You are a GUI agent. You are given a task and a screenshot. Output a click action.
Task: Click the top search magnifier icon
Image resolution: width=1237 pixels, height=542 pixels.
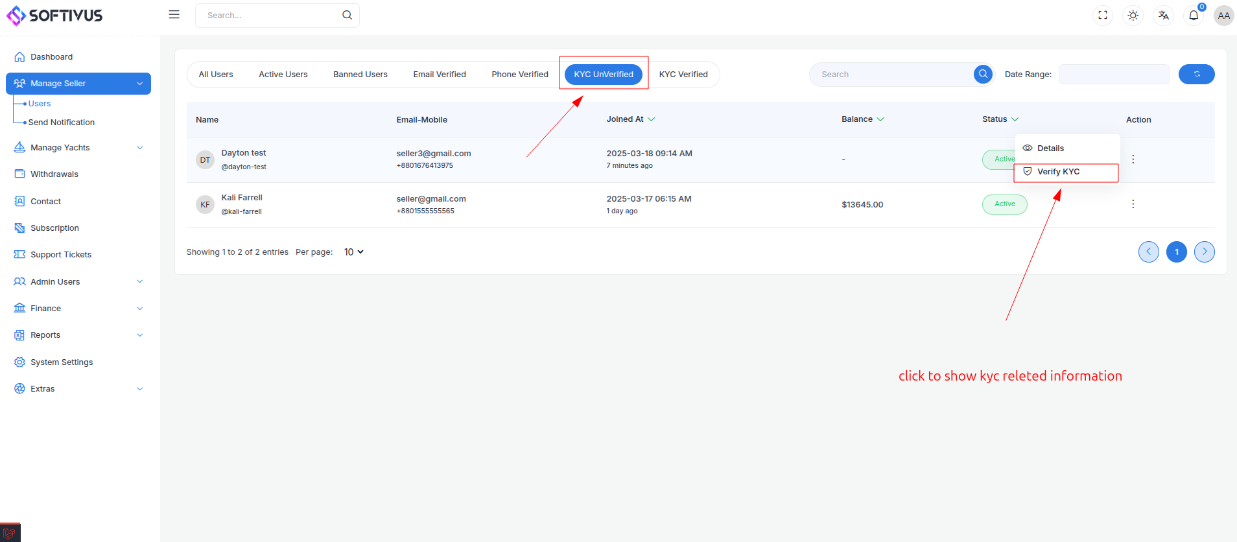[x=348, y=15]
